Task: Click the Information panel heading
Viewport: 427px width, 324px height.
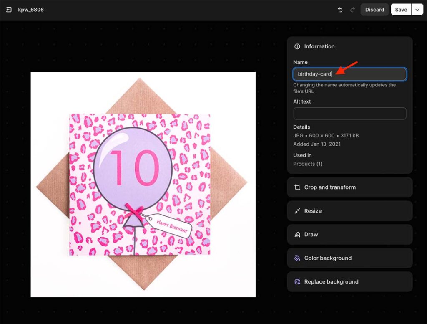Action: [319, 46]
